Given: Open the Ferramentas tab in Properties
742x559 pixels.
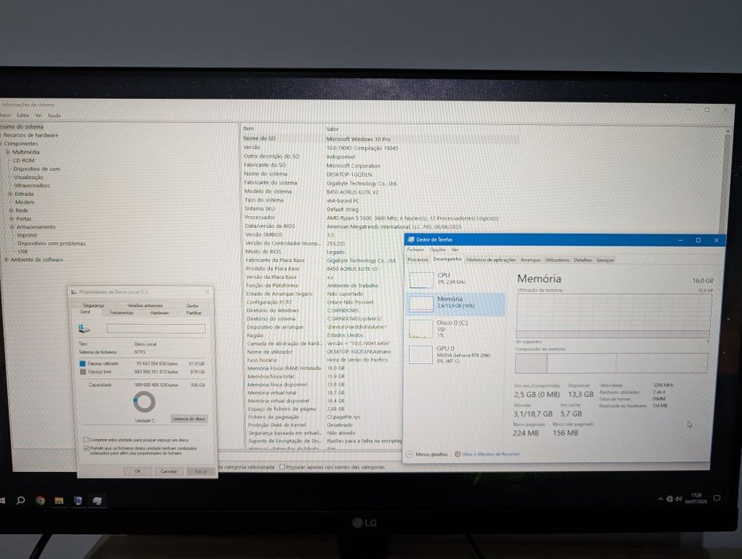Looking at the screenshot, I should tap(121, 313).
